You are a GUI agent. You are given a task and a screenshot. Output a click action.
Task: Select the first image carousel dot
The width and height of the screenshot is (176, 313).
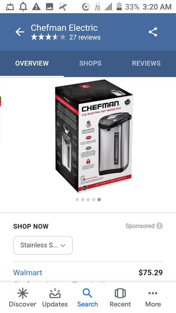pyautogui.click(x=77, y=200)
